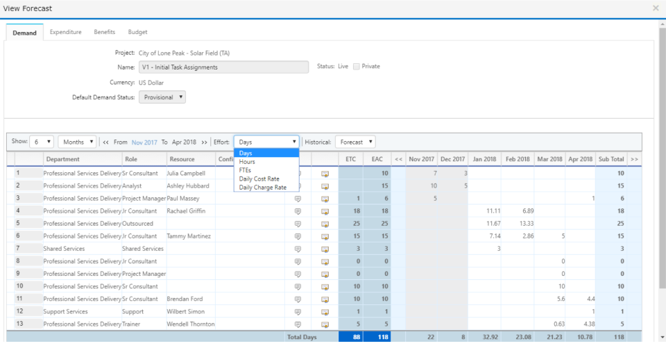Click details icon in row 9

325,274
